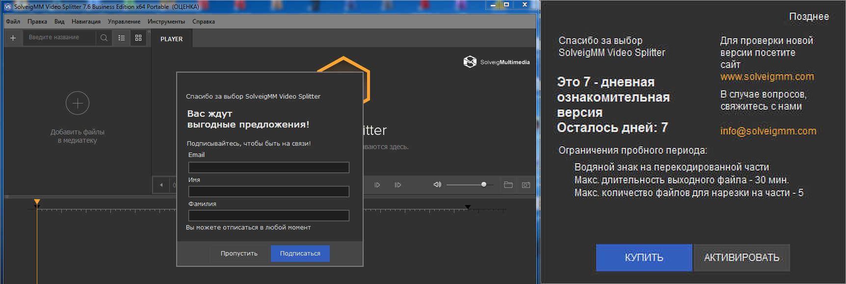Click the black end marker on timeline
This screenshot has width=846, height=284.
pos(468,207)
